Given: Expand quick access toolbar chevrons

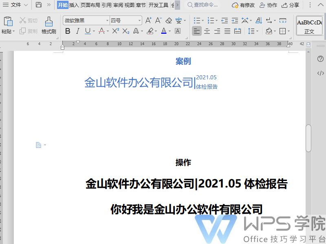Looking at the screenshot, I should 48,4.
